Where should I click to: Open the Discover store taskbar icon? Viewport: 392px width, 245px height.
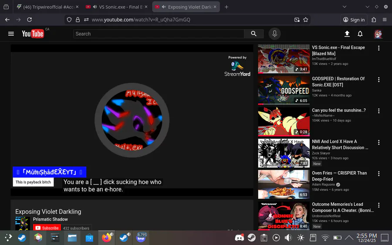click(89, 238)
